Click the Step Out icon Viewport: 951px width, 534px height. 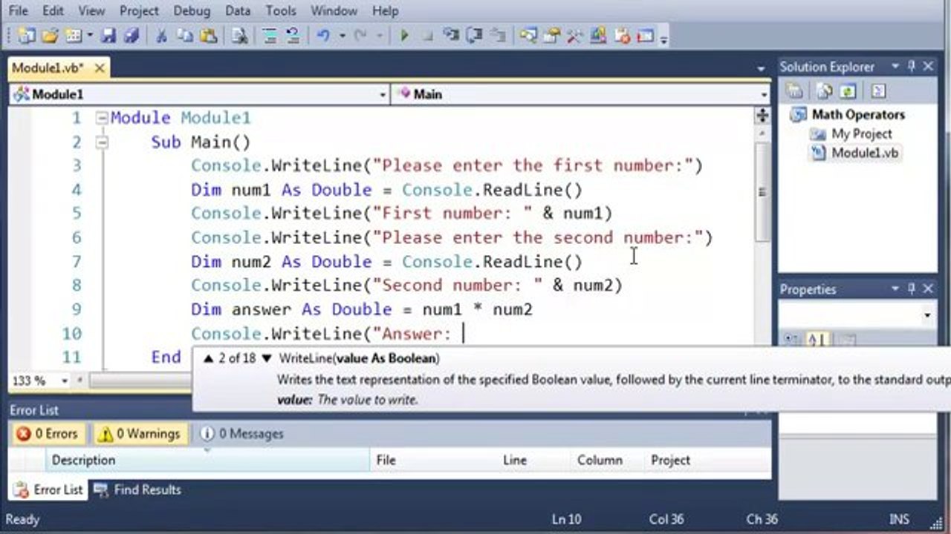coord(498,36)
